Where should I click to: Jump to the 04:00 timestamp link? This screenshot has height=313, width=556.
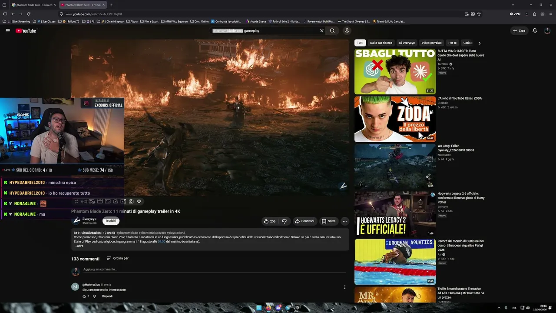[x=162, y=242]
